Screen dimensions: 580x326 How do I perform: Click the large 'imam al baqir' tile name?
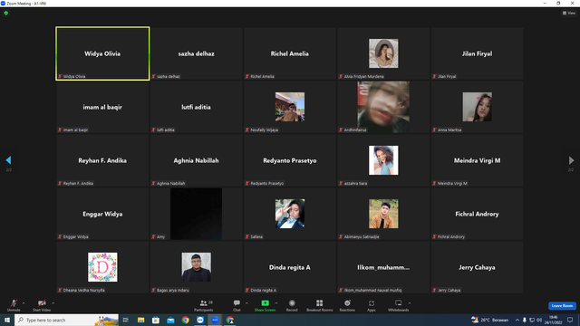[102, 107]
